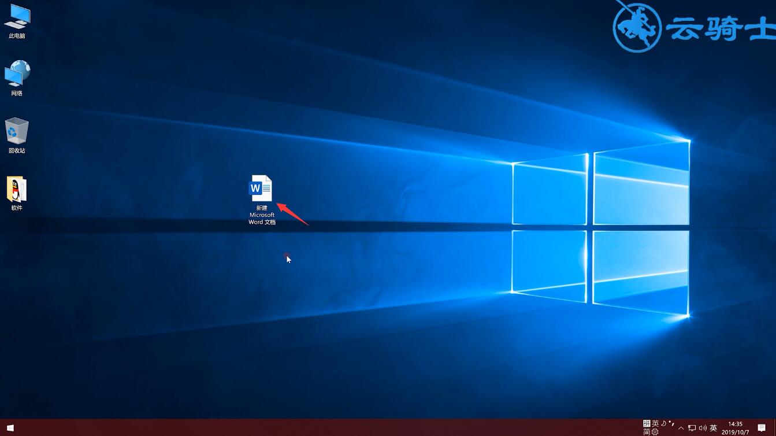776x436 pixels.
Task: Click the Show desktop strip
Action: [x=774, y=428]
